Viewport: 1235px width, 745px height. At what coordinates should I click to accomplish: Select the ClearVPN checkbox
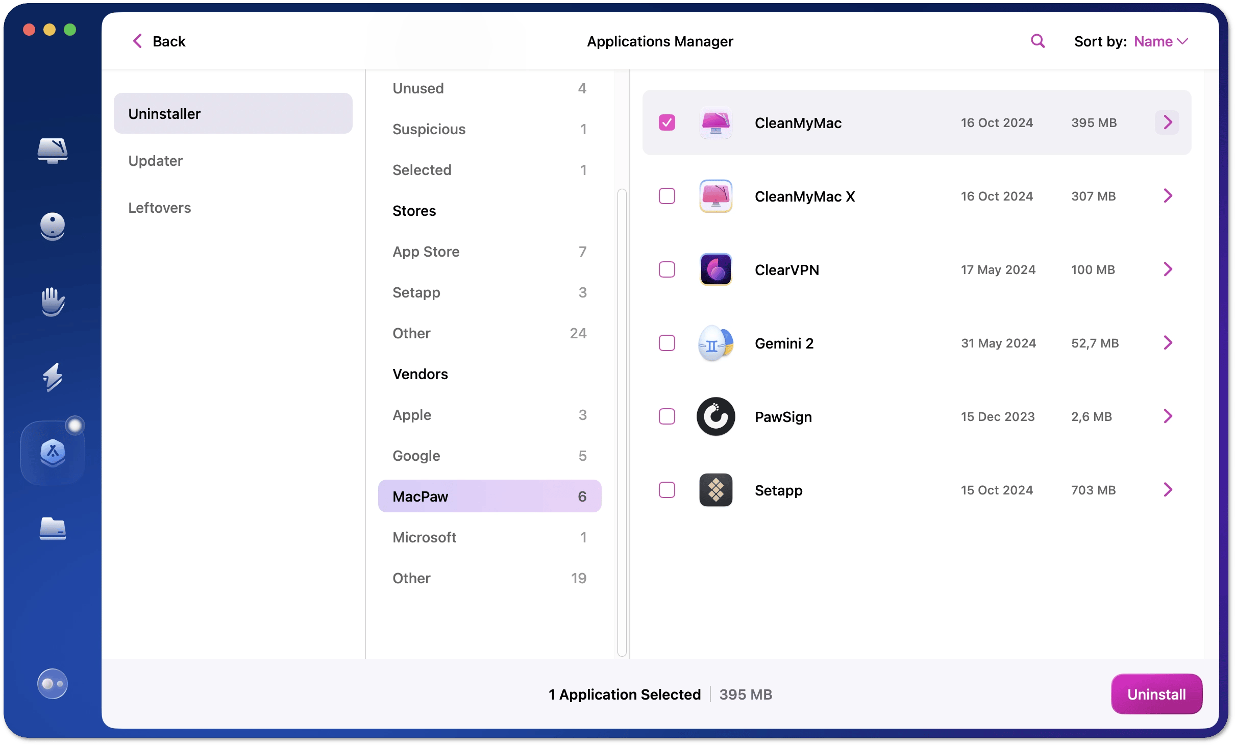[666, 269]
